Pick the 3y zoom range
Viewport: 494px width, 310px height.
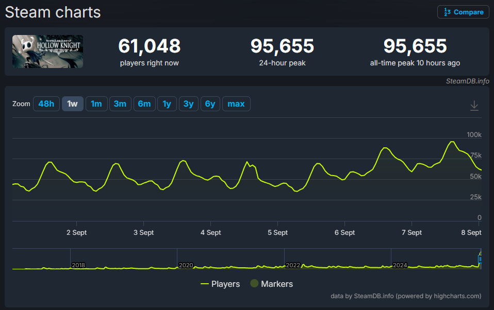pos(188,104)
